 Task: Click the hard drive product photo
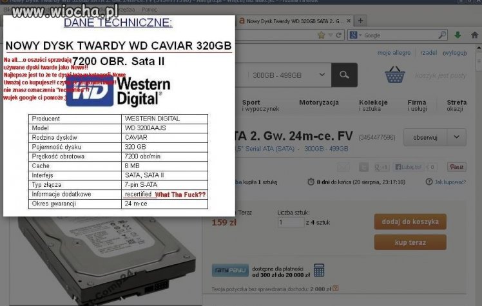coord(106,261)
